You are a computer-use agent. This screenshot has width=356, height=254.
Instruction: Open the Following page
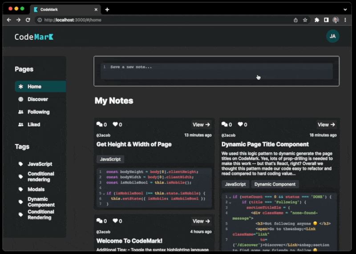click(38, 112)
